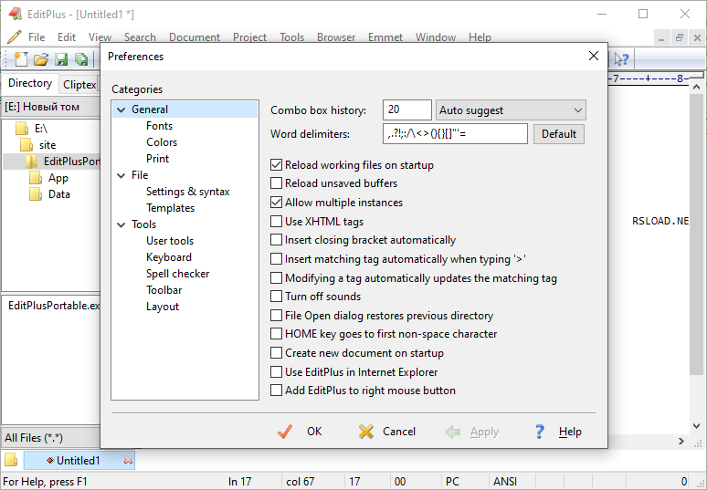Check Add EditPlus to right mouse button
707x490 pixels.
276,390
